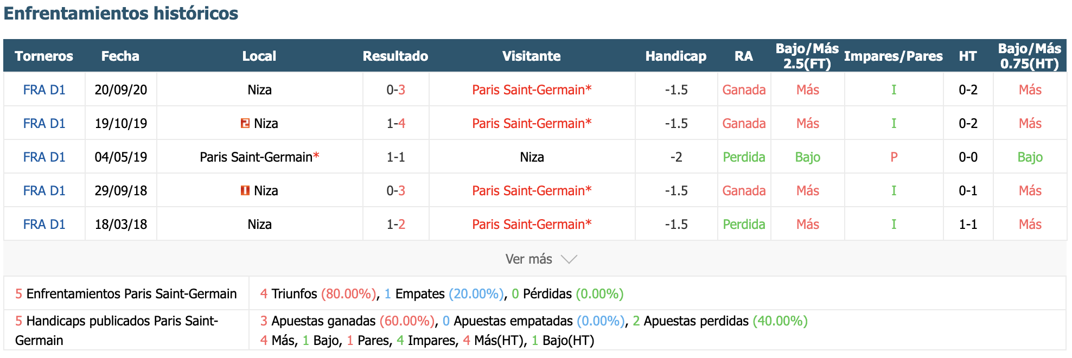Select Paris Saint-Germain visitor in 20/09/20 row
The image size is (1072, 358).
pos(532,90)
